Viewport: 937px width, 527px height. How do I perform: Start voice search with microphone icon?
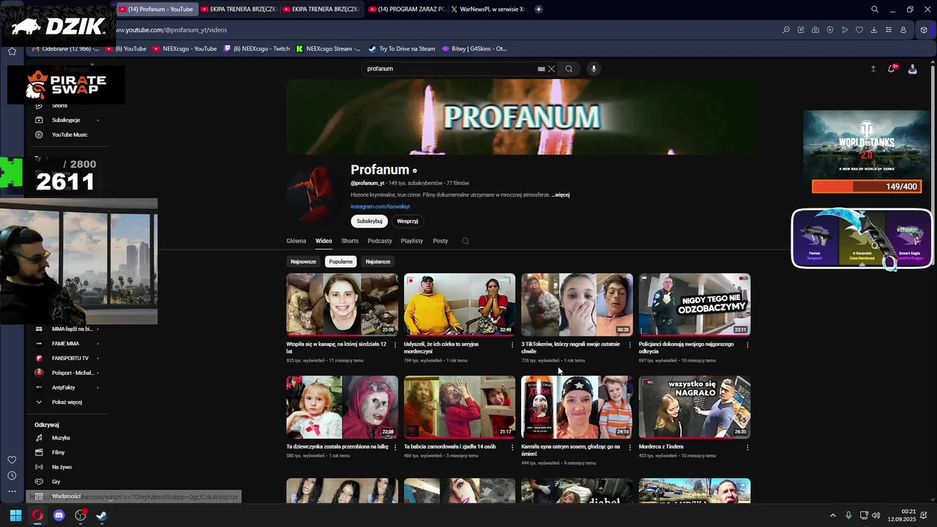pos(594,69)
